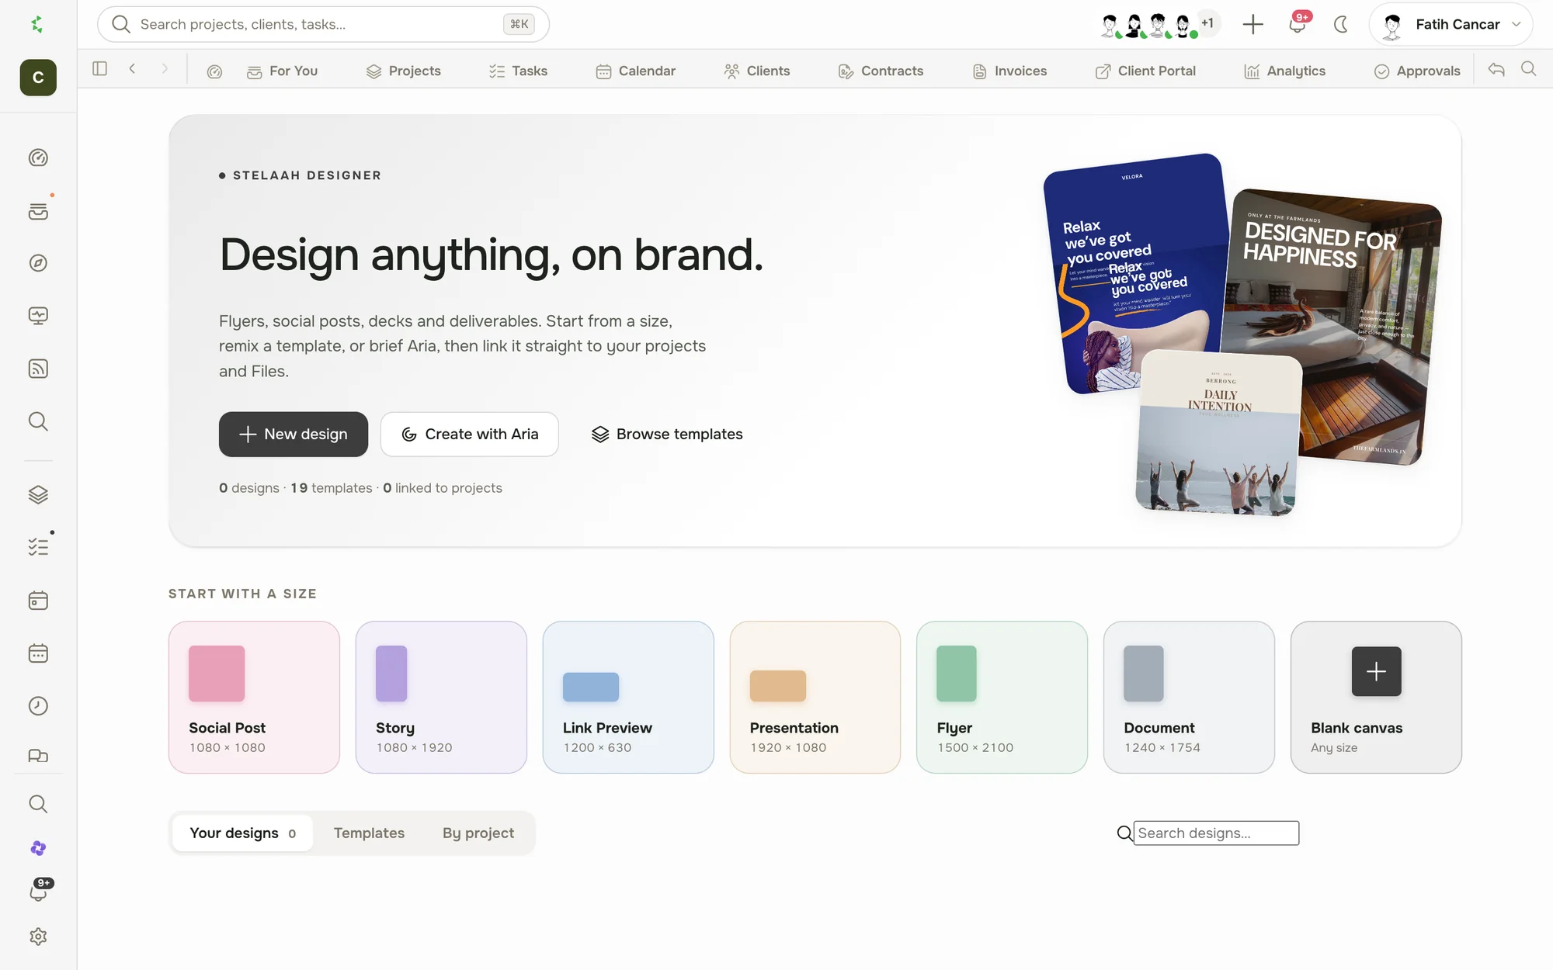The width and height of the screenshot is (1553, 970).
Task: Click the +1 collaborators avatar badge
Action: tap(1207, 23)
